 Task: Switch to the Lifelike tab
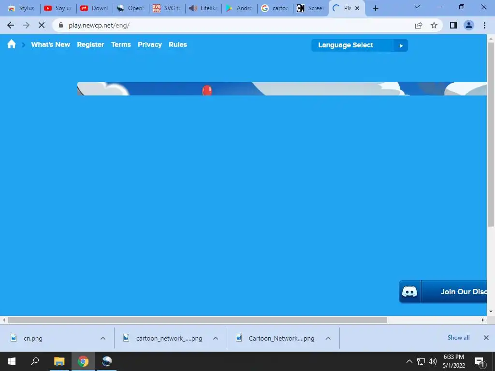(203, 8)
